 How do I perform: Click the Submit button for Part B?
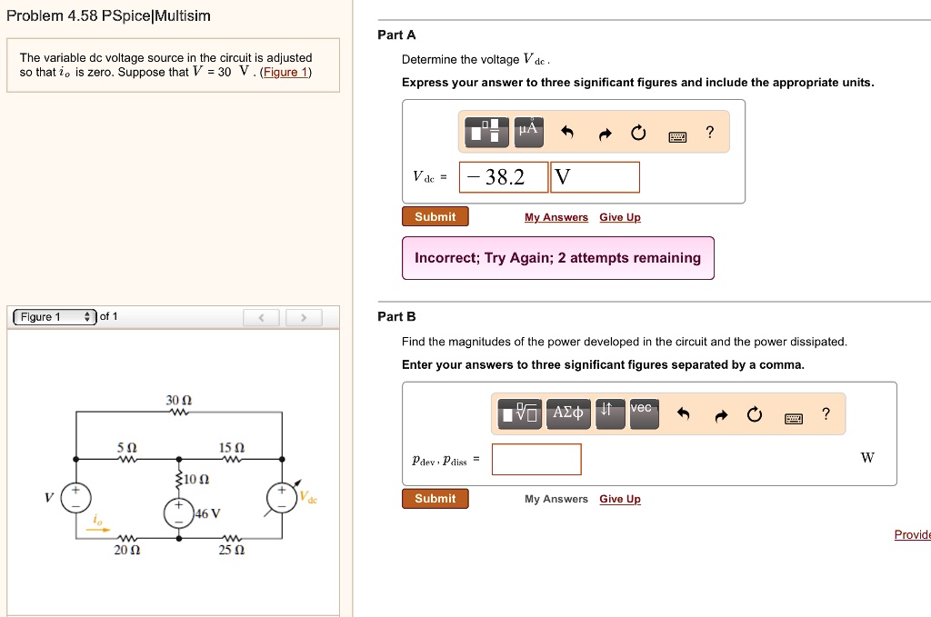click(x=435, y=498)
